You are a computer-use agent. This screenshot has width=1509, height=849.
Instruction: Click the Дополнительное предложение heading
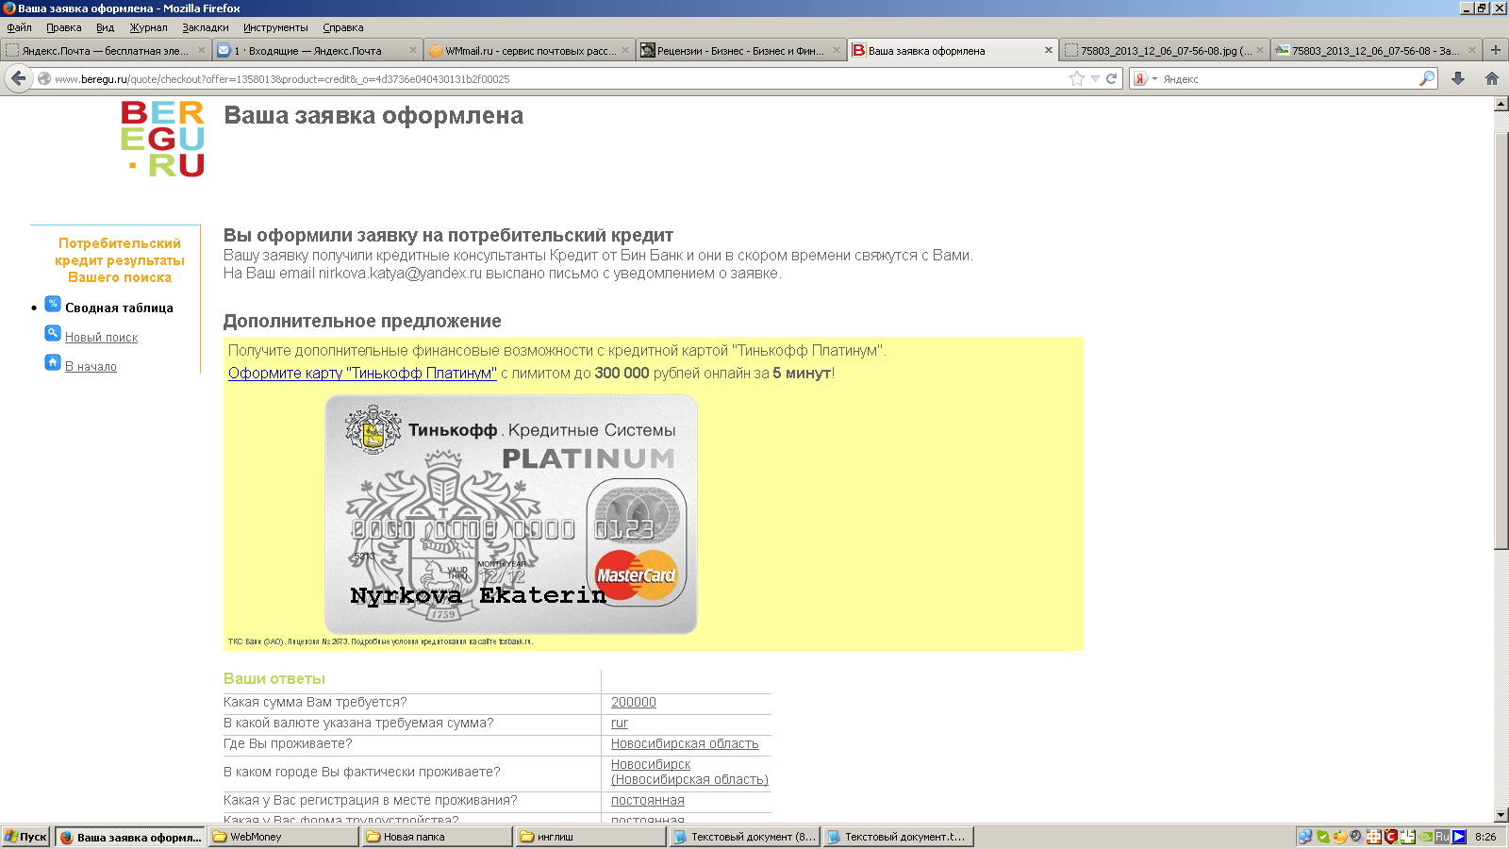point(362,321)
